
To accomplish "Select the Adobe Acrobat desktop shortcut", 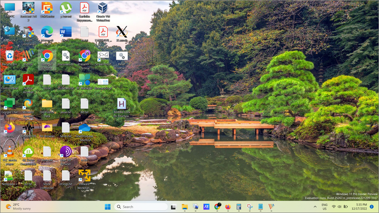I will [x=28, y=84].
